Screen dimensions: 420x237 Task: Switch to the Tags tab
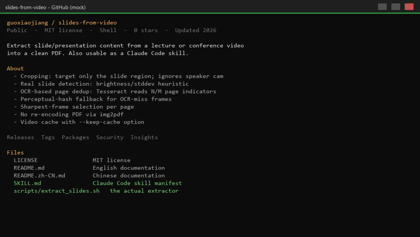click(48, 137)
